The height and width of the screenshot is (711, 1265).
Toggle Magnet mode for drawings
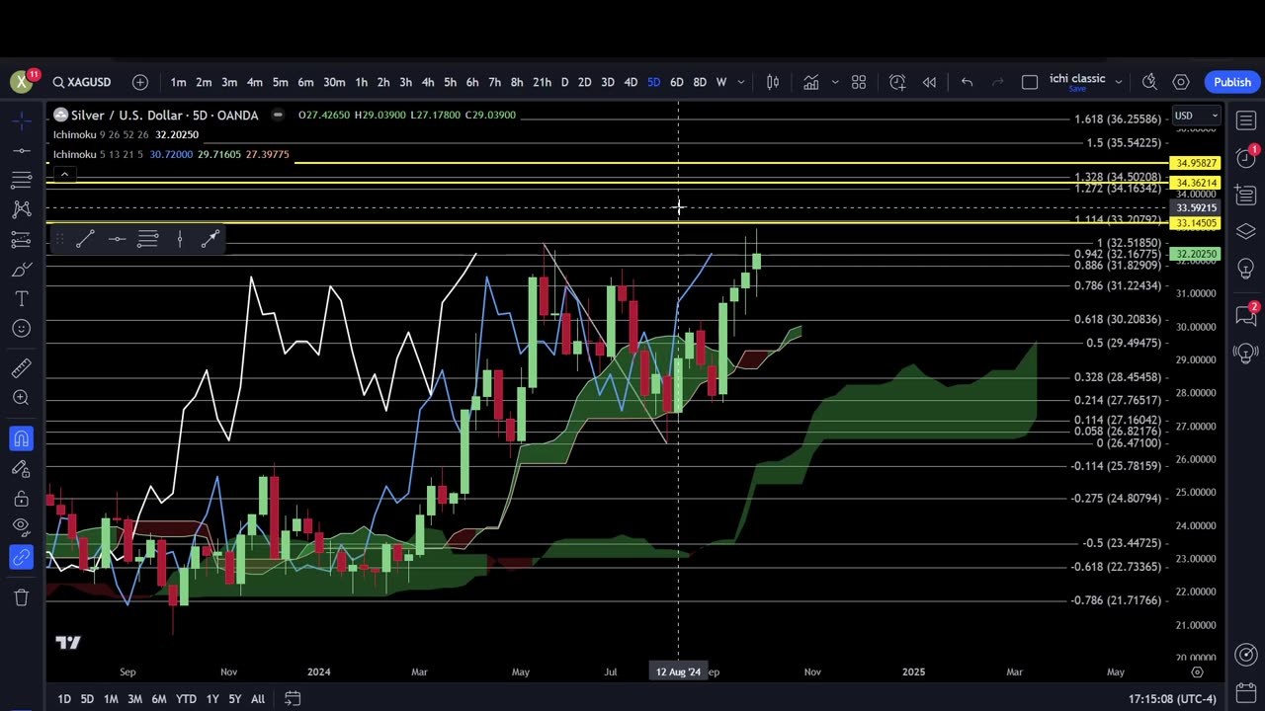pos(21,438)
